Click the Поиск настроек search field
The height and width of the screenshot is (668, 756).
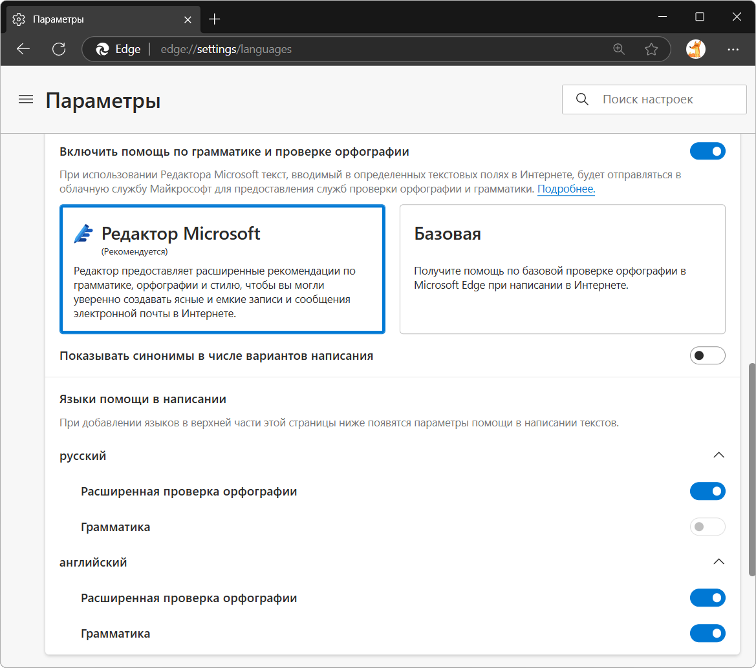pos(654,99)
